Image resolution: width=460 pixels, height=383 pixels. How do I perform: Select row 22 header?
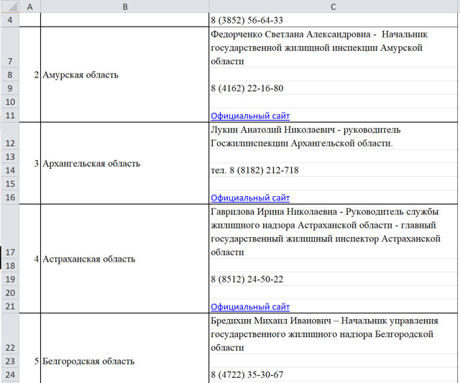tap(10, 333)
